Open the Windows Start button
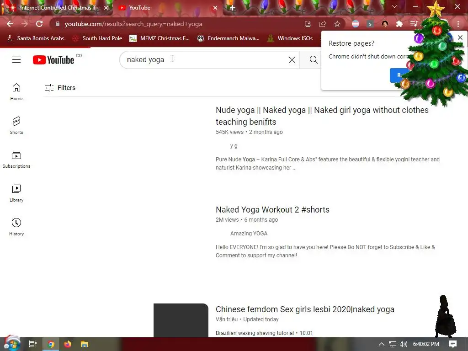This screenshot has height=351, width=468. tap(12, 344)
